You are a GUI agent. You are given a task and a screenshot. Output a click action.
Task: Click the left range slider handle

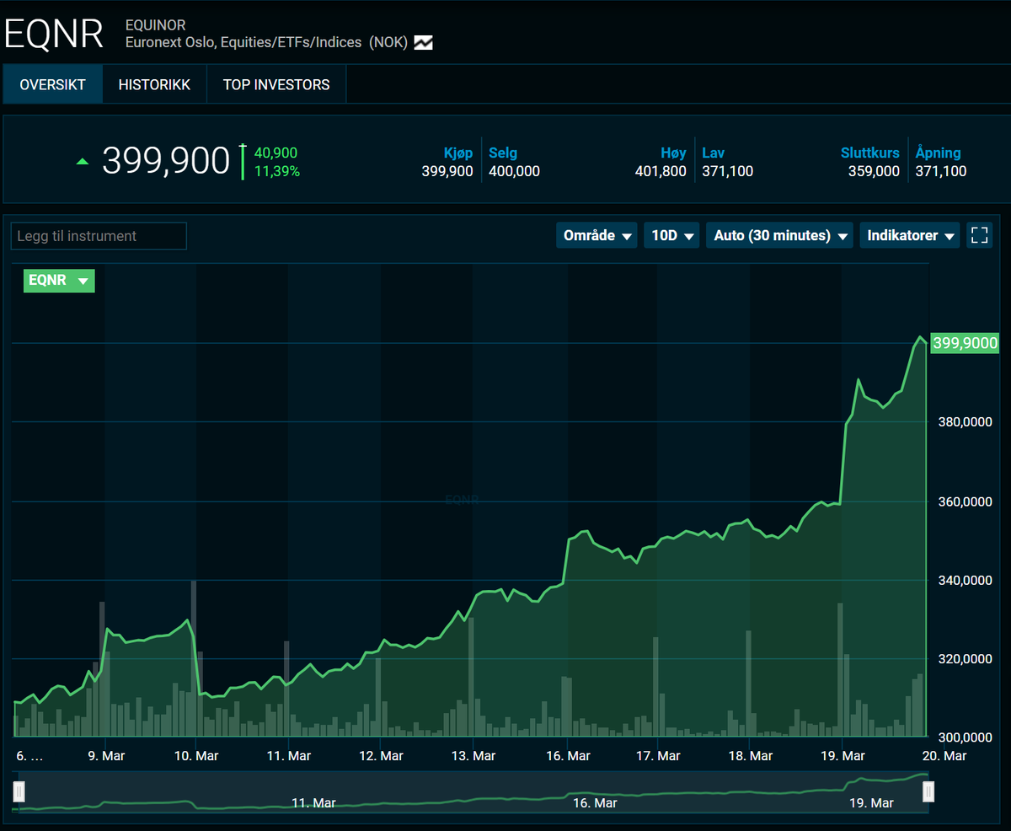(x=19, y=791)
